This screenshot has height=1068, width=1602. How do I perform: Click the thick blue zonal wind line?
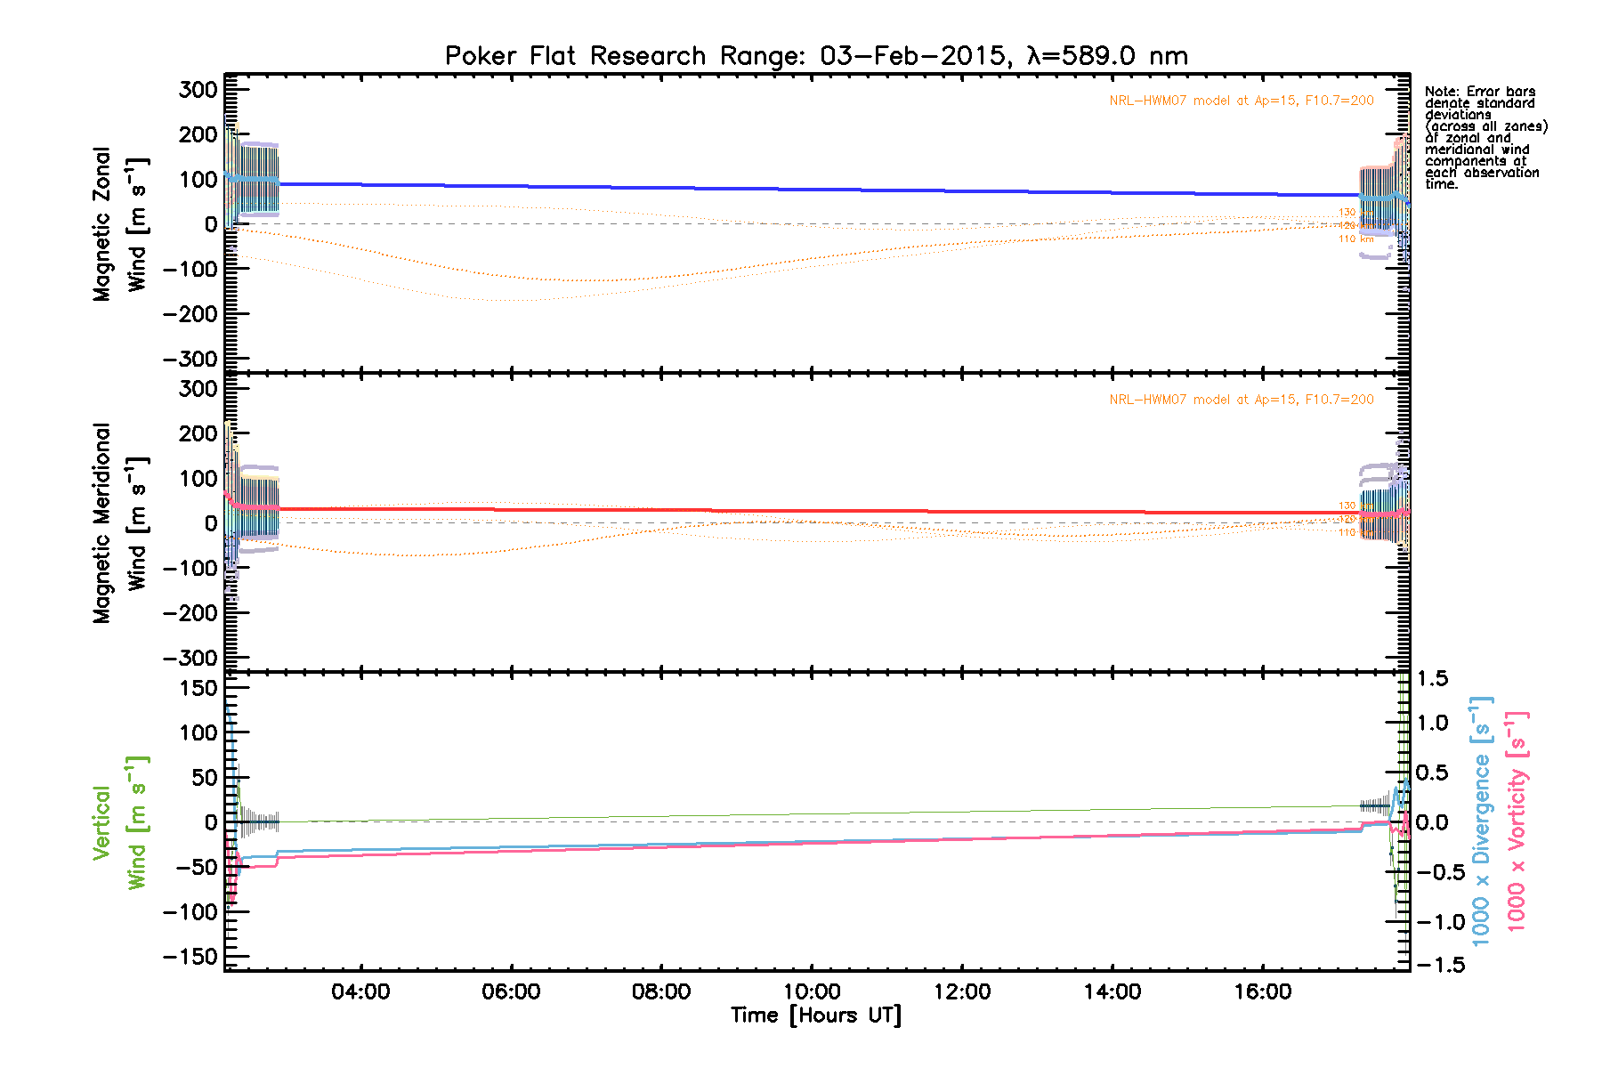(801, 189)
